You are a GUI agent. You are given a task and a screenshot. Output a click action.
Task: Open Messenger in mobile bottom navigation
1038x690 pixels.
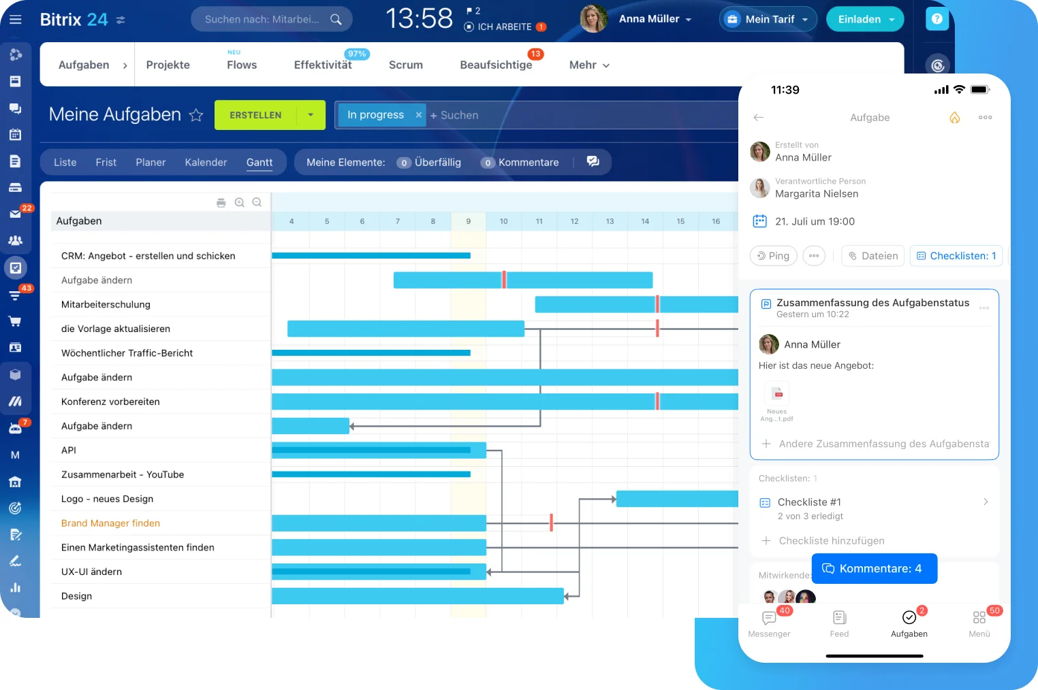769,623
